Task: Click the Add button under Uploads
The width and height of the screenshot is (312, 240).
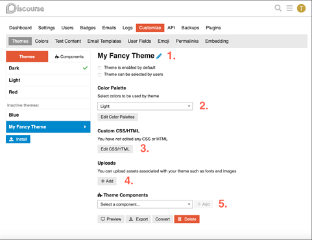Action: point(107,181)
